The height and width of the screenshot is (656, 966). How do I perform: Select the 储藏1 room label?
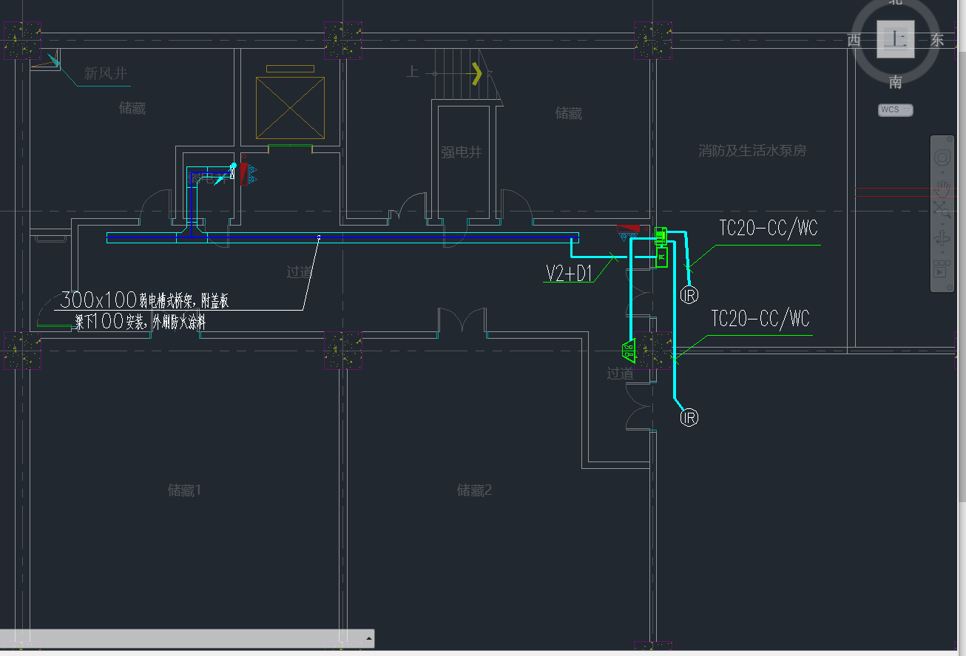(x=185, y=490)
